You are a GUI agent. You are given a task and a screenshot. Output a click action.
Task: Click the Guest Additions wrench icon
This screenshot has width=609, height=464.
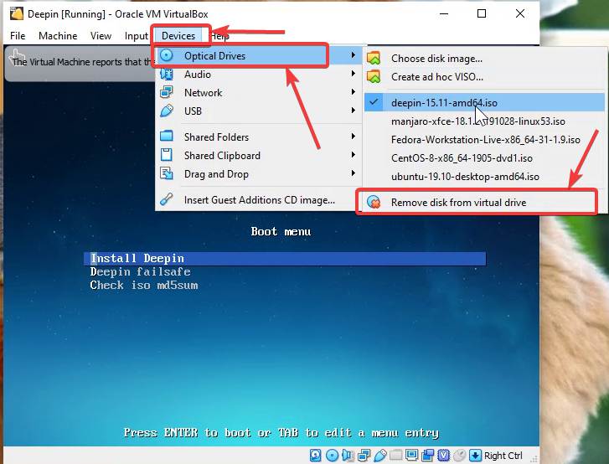(x=167, y=199)
